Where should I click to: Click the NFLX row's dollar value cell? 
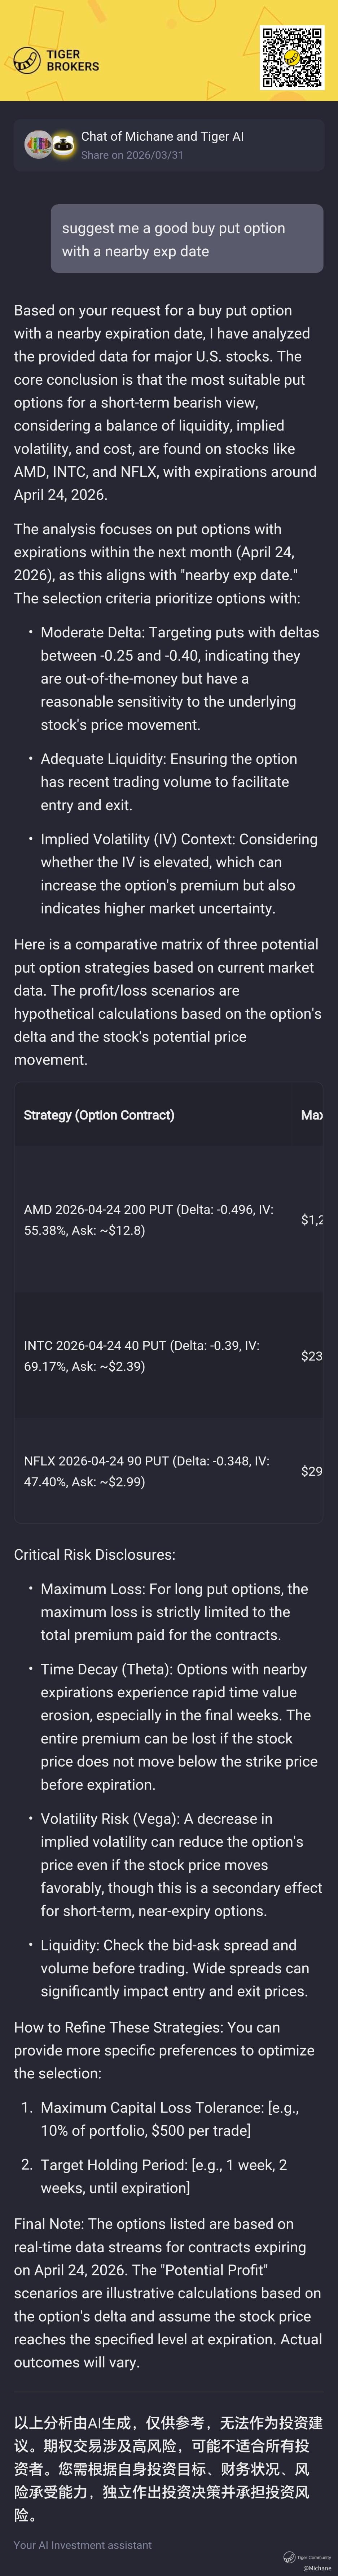(311, 1471)
